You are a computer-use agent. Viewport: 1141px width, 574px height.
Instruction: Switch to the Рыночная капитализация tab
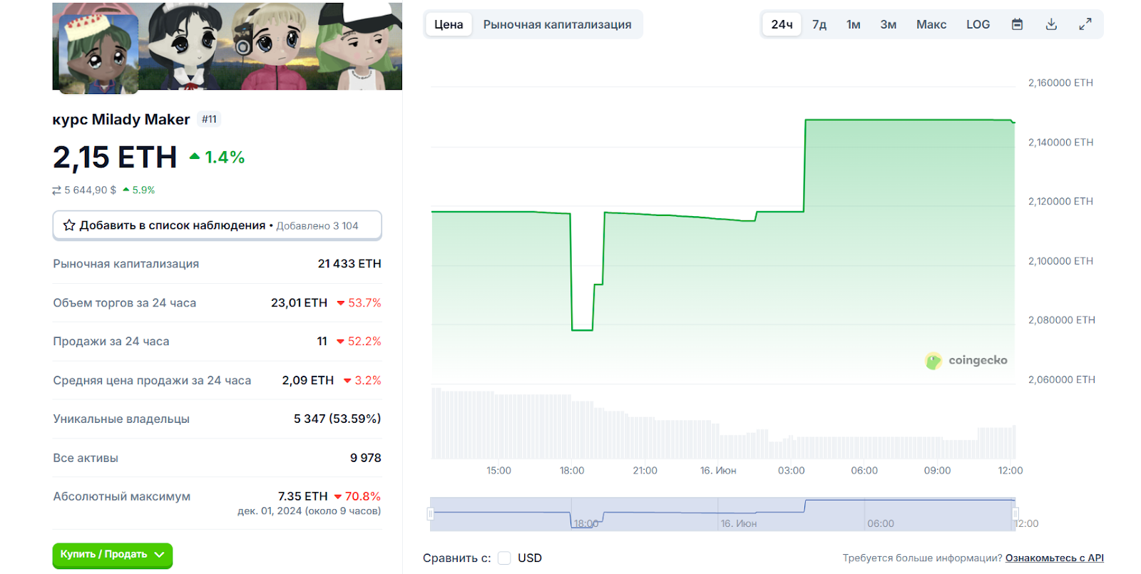[557, 24]
